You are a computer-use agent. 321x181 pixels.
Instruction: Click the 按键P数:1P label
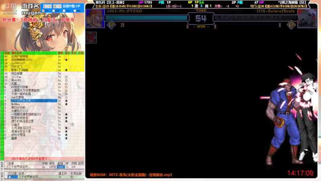click(x=71, y=6)
